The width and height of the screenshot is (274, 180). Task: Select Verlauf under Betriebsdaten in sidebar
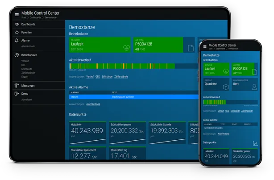tap(25, 61)
